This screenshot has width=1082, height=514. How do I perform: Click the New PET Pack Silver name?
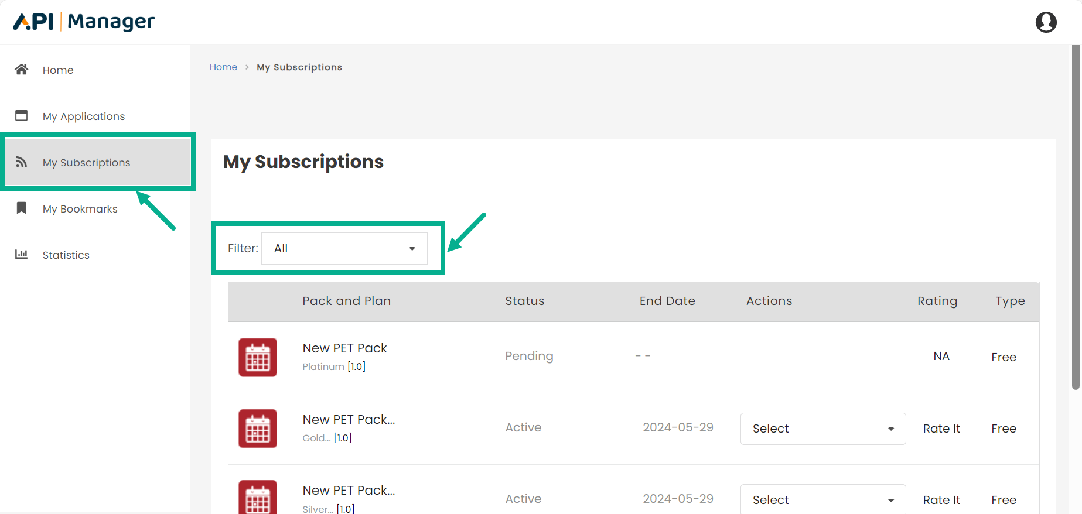point(349,491)
